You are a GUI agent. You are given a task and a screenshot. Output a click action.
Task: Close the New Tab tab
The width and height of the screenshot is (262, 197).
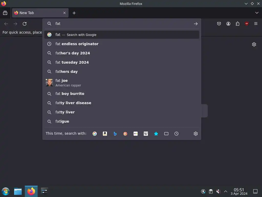tap(64, 13)
